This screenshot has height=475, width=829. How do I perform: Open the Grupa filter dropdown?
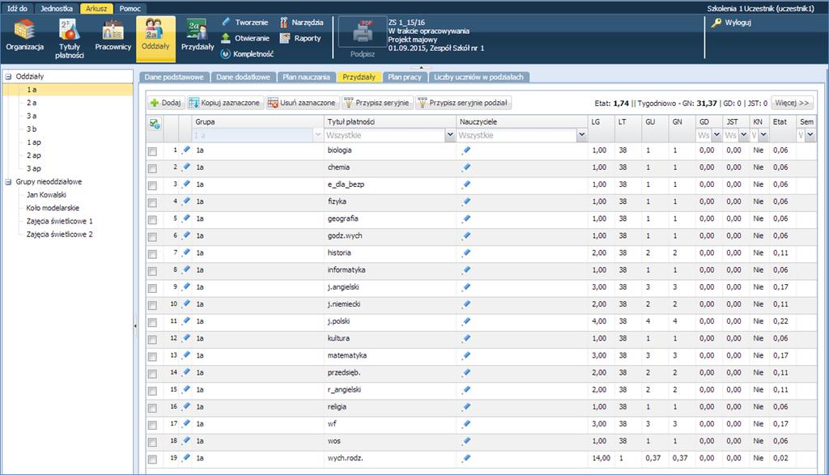[x=317, y=135]
